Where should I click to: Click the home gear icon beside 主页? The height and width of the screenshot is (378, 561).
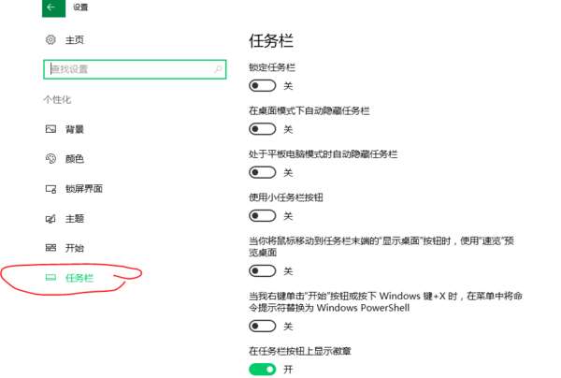click(50, 39)
